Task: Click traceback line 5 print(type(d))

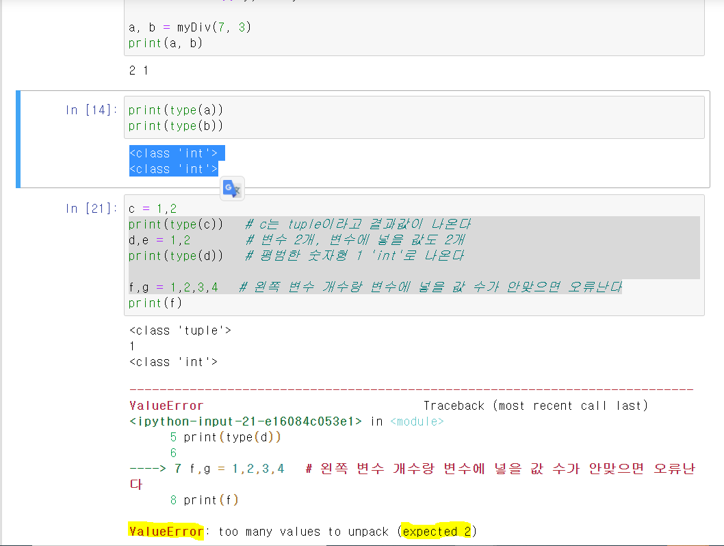Action: tap(225, 437)
